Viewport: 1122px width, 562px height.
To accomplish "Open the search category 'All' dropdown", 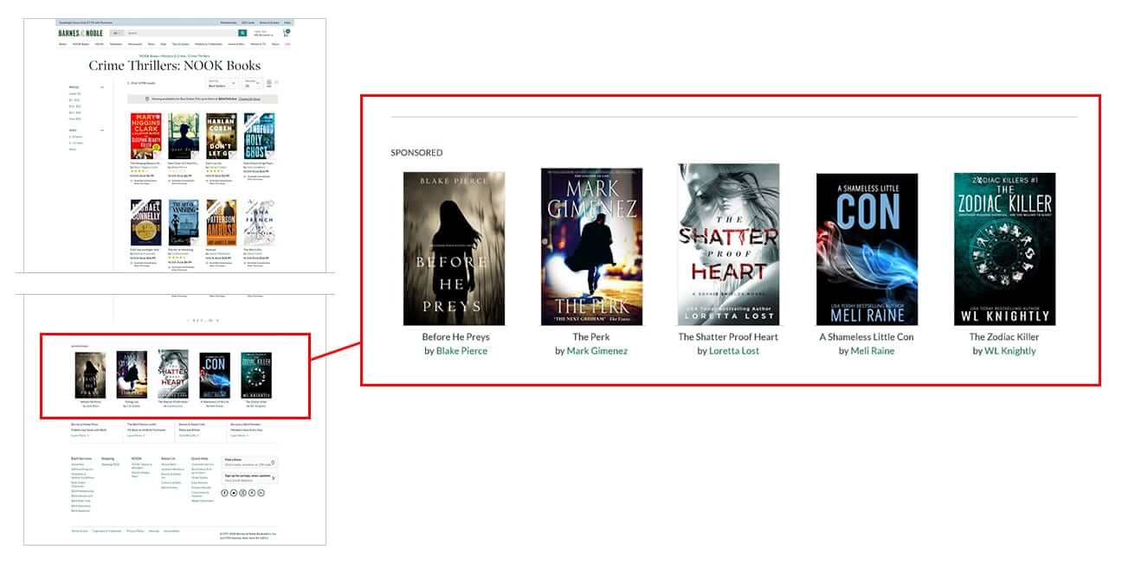I will point(116,33).
